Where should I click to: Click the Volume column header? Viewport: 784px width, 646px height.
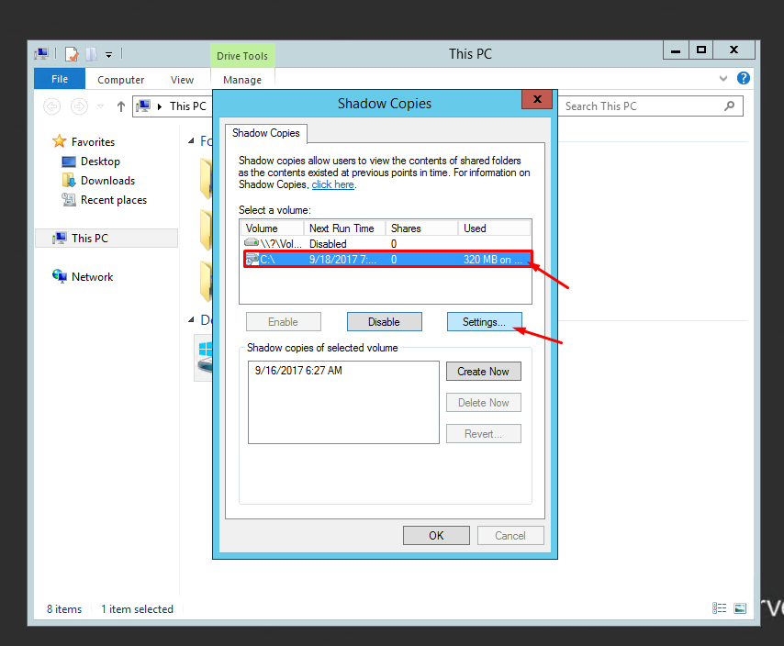273,228
